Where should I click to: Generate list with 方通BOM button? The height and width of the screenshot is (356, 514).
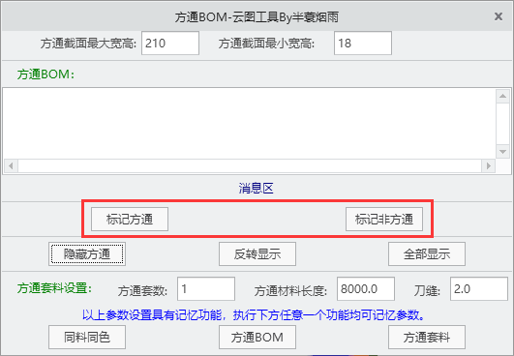(257, 337)
